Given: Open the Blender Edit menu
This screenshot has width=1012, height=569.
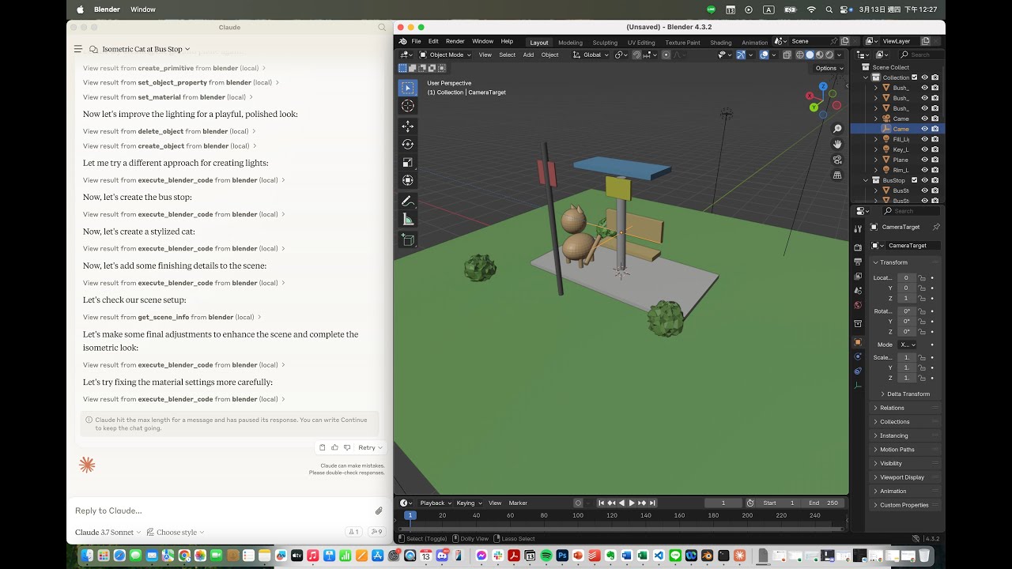Looking at the screenshot, I should pos(433,41).
